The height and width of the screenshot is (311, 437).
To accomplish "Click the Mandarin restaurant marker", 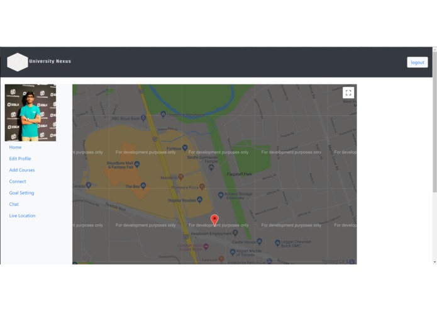I will 181,177.
